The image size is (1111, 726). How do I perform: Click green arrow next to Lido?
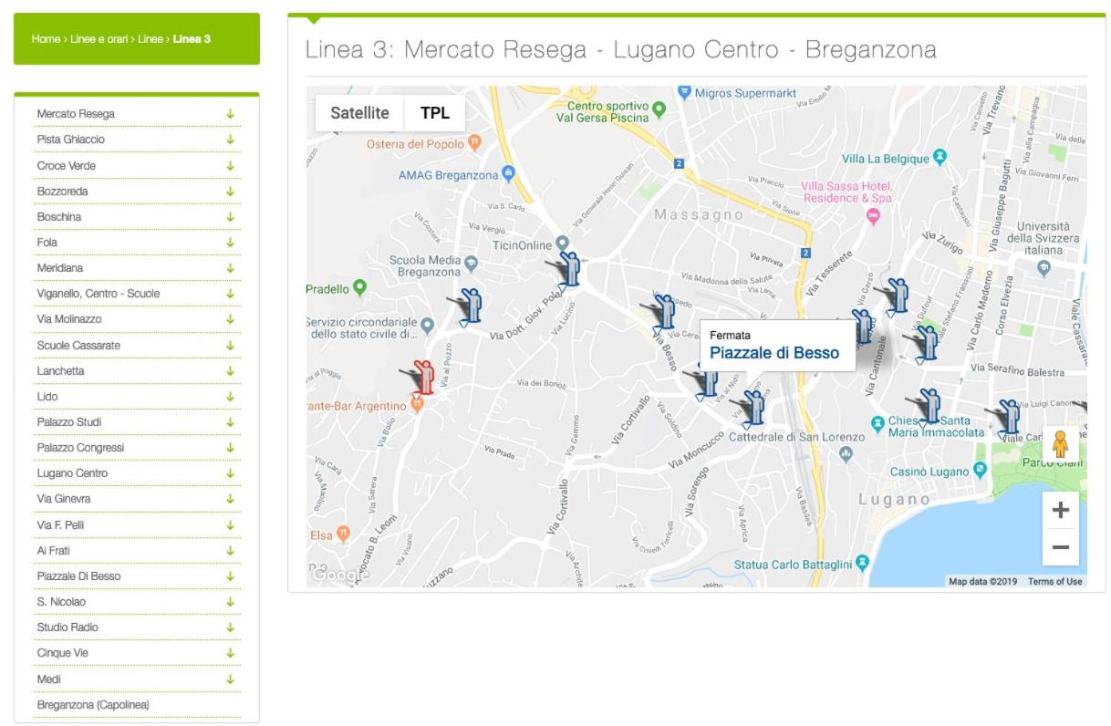pyautogui.click(x=231, y=397)
